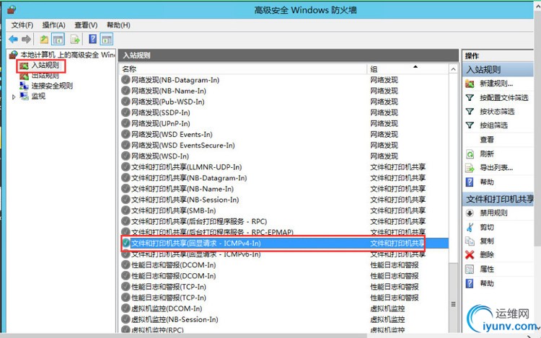Click the export list toolbar icon
The width and height of the screenshot is (541, 338).
[75, 40]
